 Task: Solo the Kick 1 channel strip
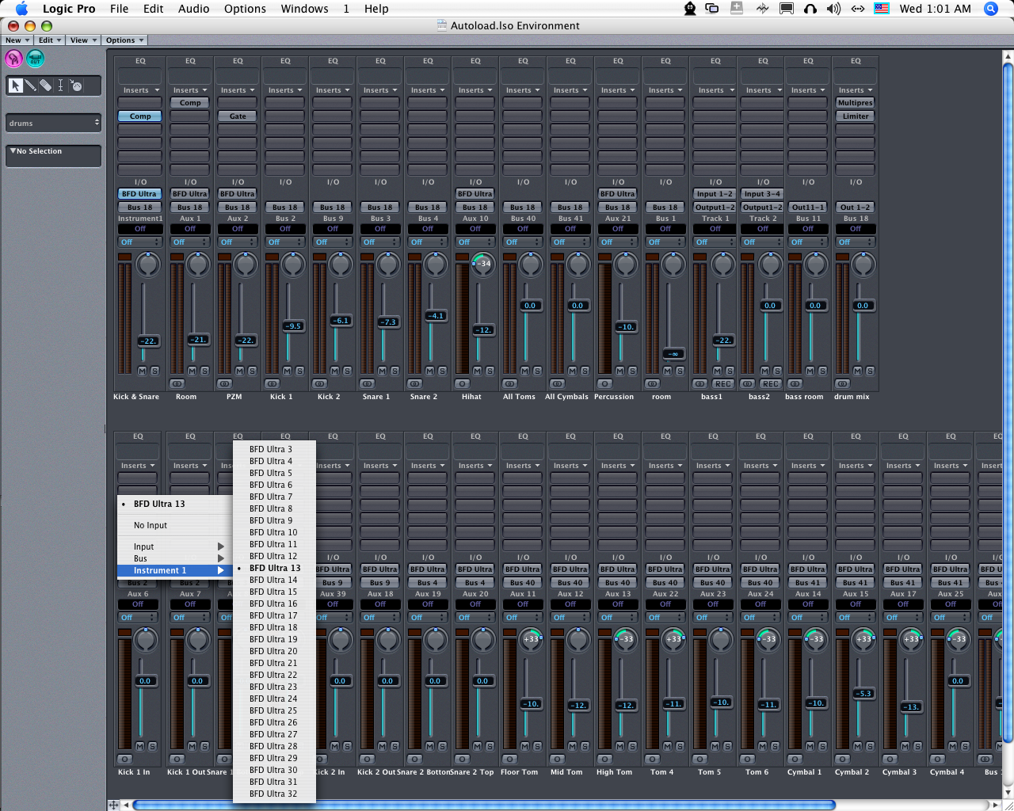(x=299, y=371)
